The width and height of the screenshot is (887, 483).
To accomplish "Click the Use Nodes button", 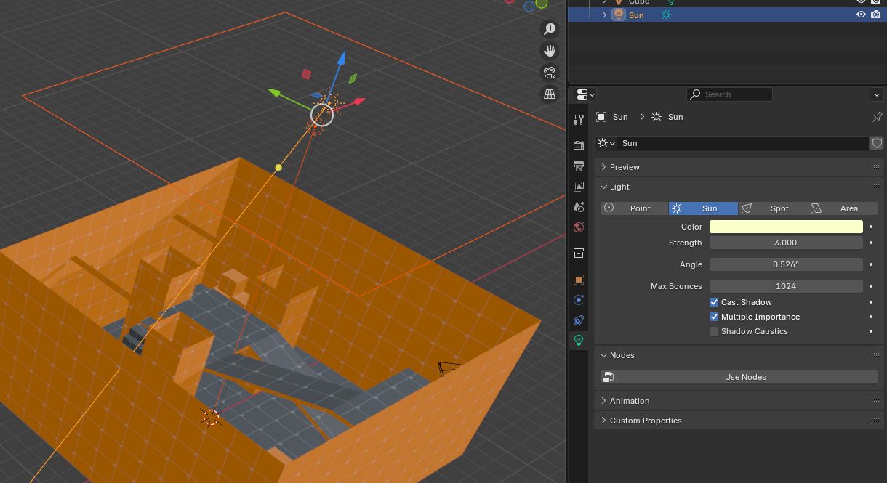I will pos(744,377).
